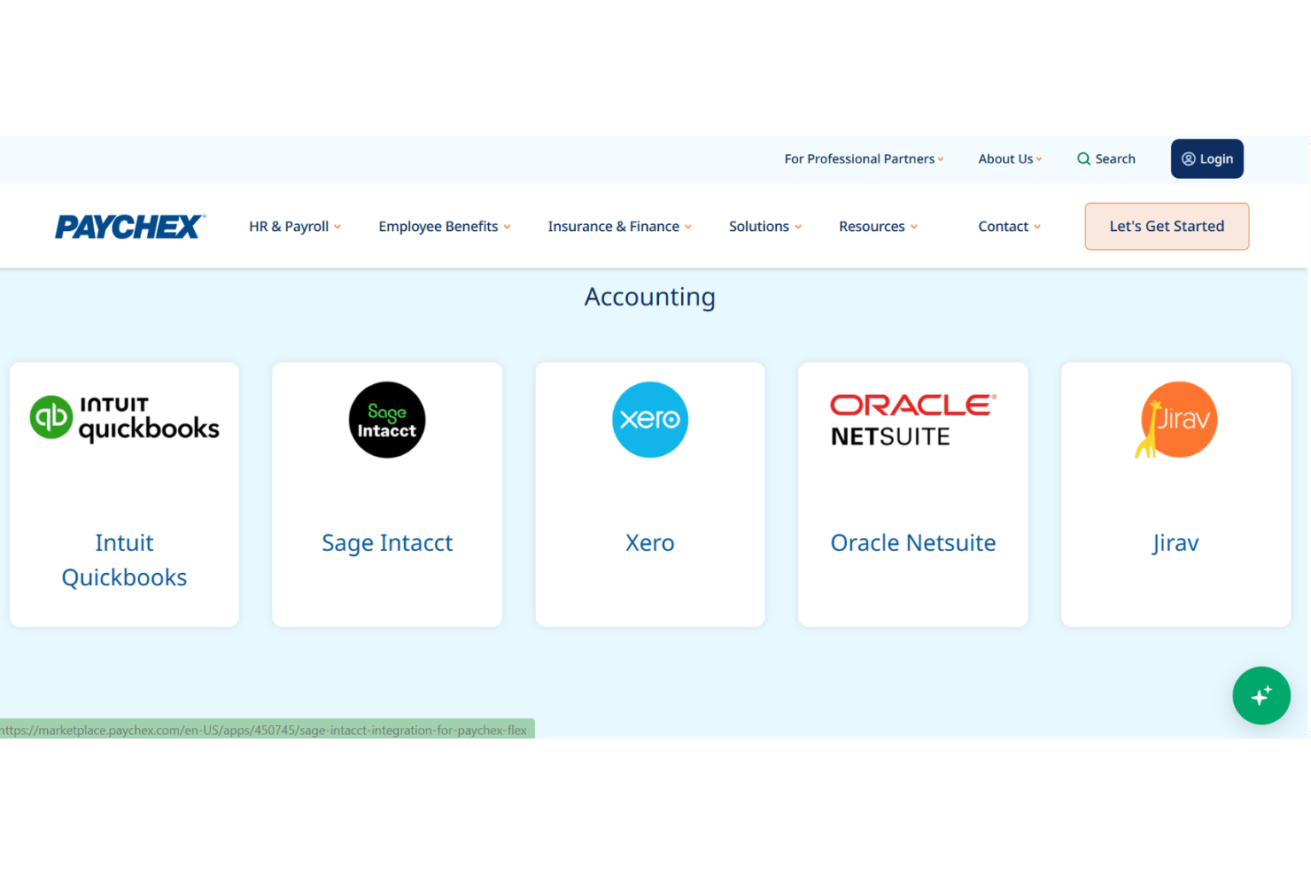1311x874 pixels.
Task: Click the user icon in Login button
Action: point(1189,159)
